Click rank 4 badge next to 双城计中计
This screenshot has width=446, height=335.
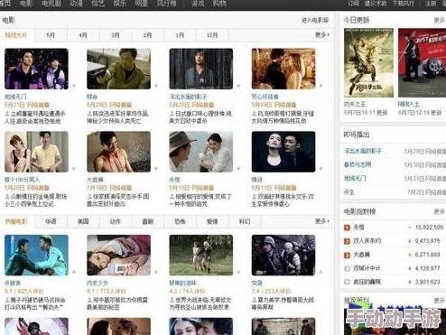tap(347, 268)
